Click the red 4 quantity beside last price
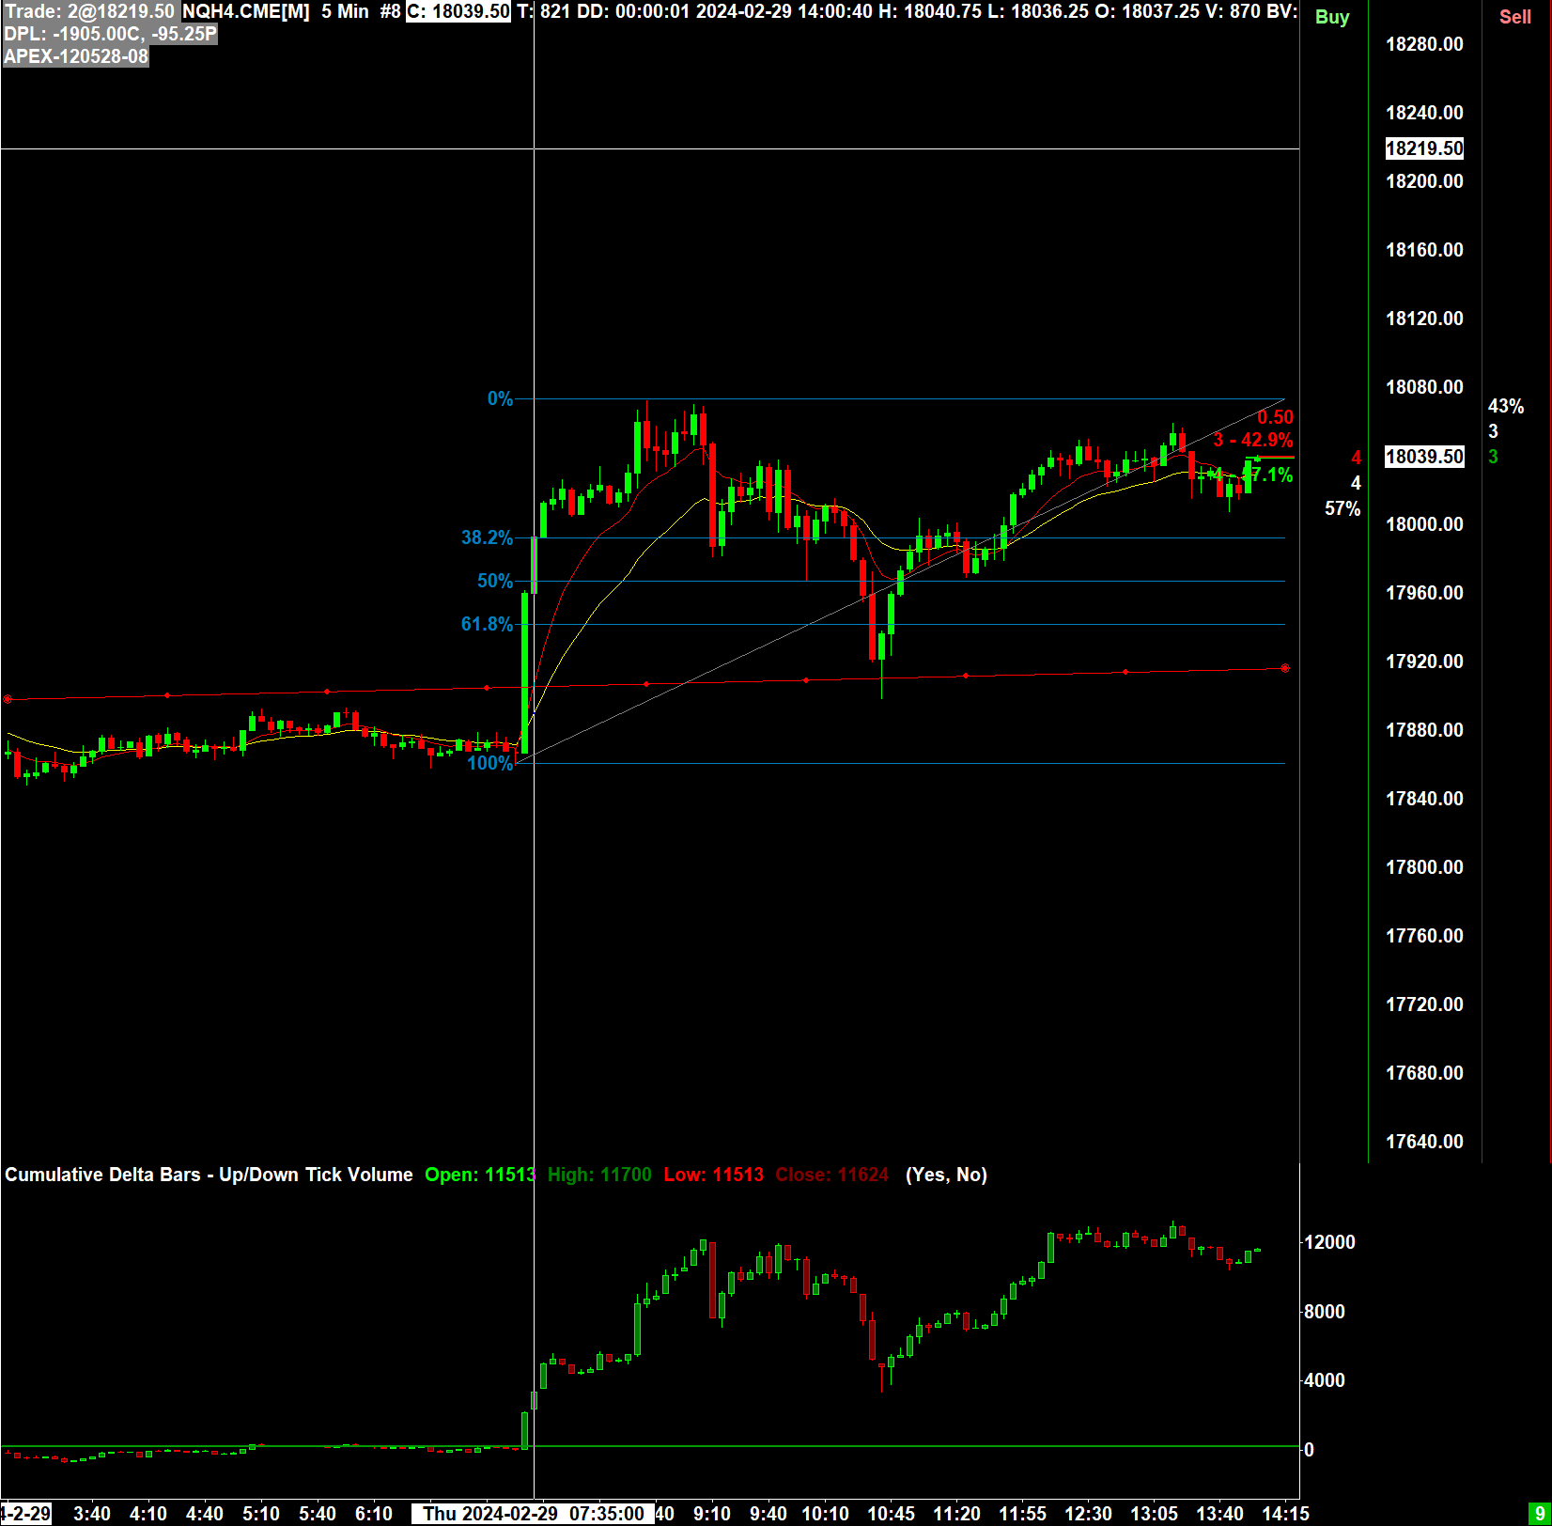1552x1526 pixels. pyautogui.click(x=1356, y=458)
